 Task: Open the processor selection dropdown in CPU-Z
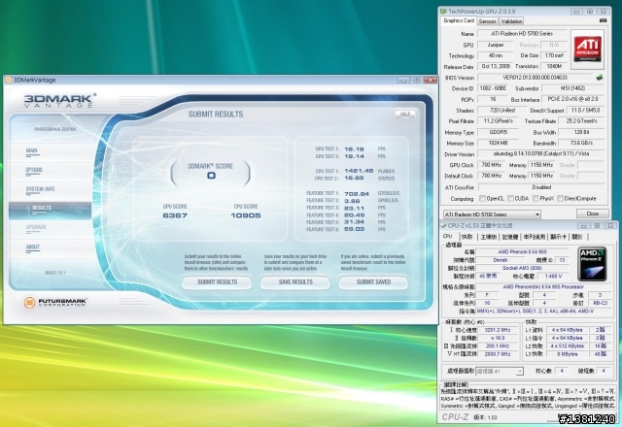500,371
